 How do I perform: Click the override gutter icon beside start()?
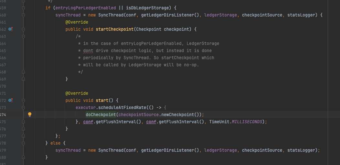pos(10,100)
